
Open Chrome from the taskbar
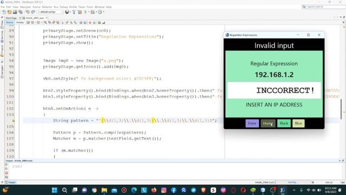pyautogui.click(x=94, y=190)
